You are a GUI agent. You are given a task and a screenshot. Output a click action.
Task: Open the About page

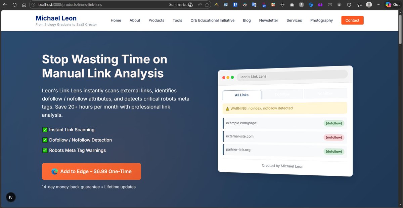[135, 20]
